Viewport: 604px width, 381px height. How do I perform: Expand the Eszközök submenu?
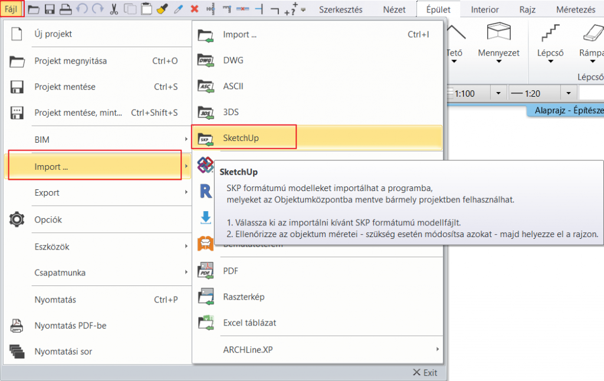pyautogui.click(x=186, y=246)
